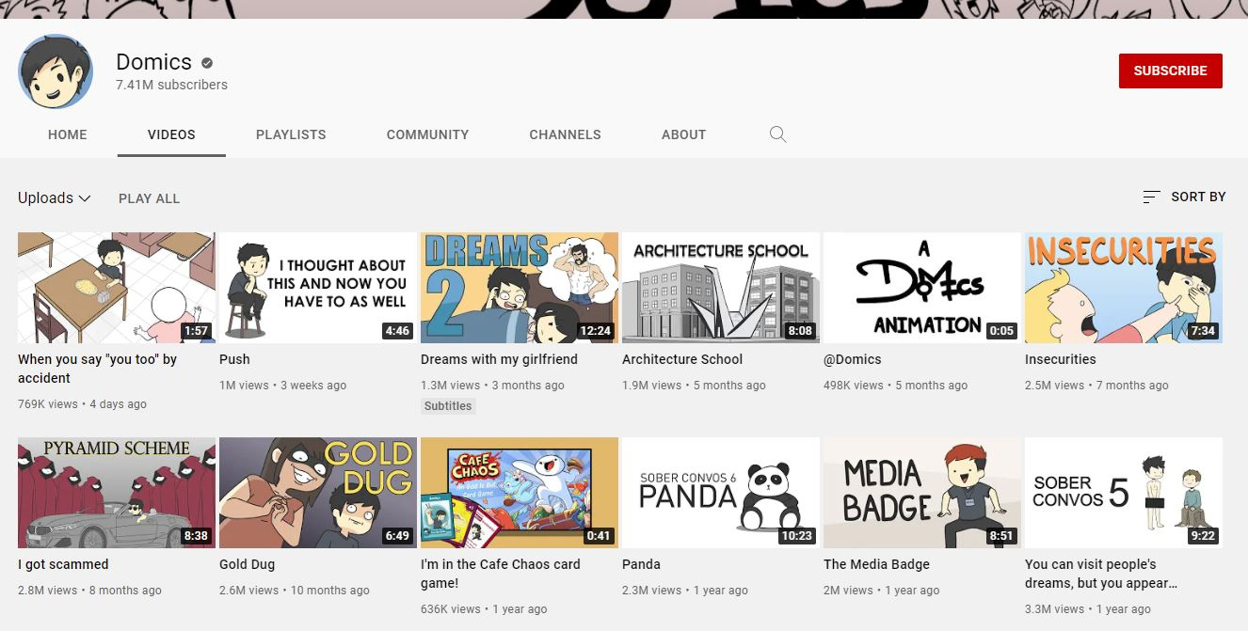Click the '@Domics' video title
Image resolution: width=1248 pixels, height=631 pixels.
click(x=854, y=359)
